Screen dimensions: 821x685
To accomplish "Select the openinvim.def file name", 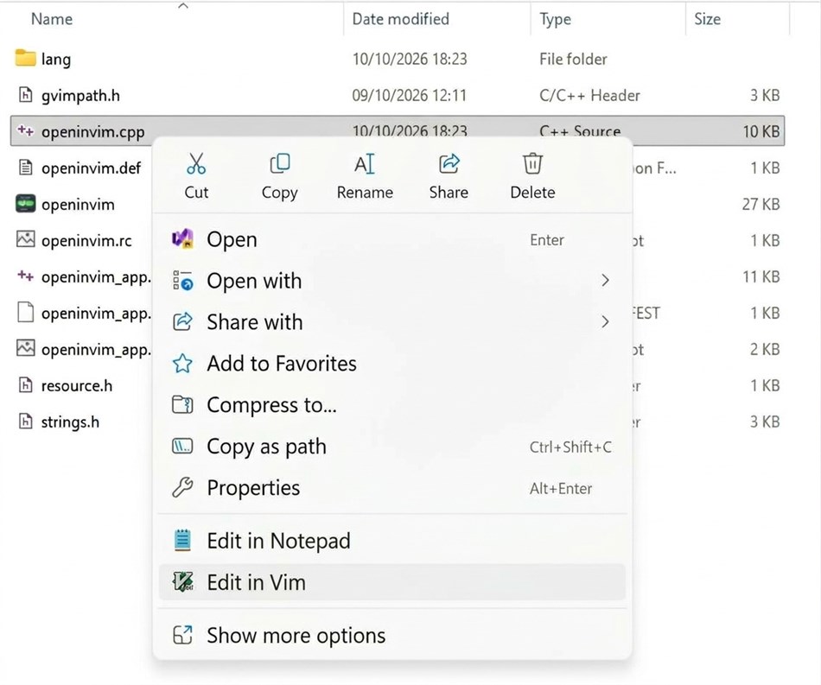I will (x=91, y=168).
